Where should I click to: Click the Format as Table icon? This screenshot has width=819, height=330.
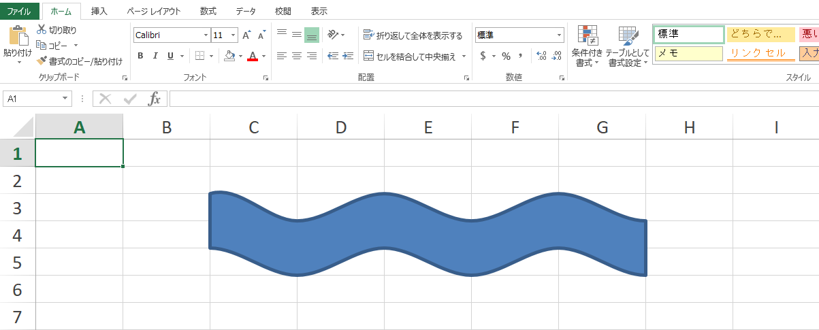[x=628, y=36]
